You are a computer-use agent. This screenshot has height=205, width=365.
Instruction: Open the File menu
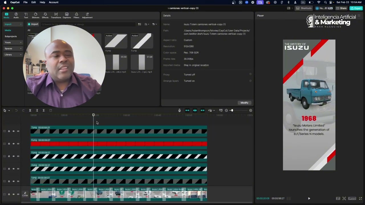pos(25,2)
